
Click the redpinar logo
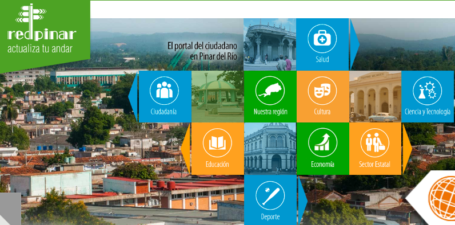(42, 28)
